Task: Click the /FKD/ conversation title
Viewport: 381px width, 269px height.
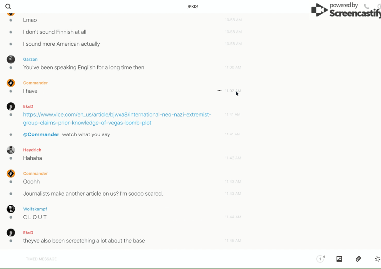Action: (193, 7)
